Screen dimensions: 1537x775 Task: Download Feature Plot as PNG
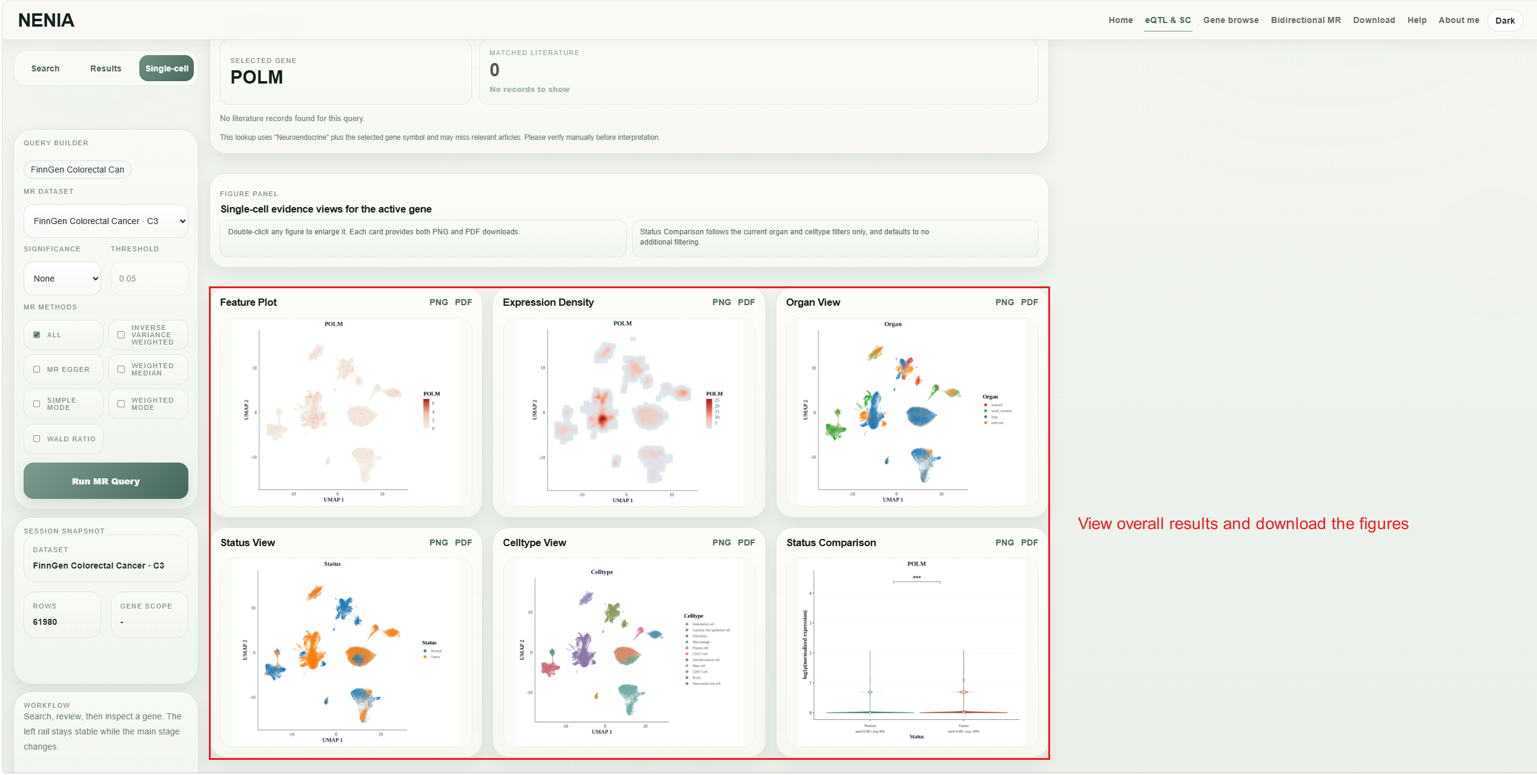(x=438, y=302)
